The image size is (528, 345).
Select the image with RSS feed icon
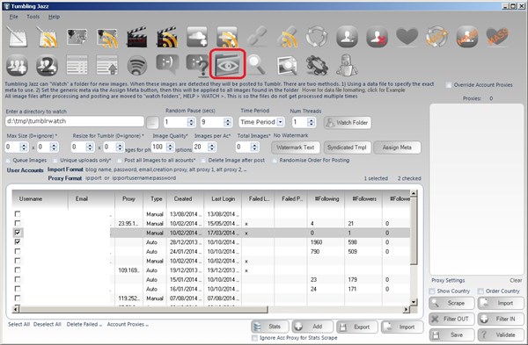[107, 37]
